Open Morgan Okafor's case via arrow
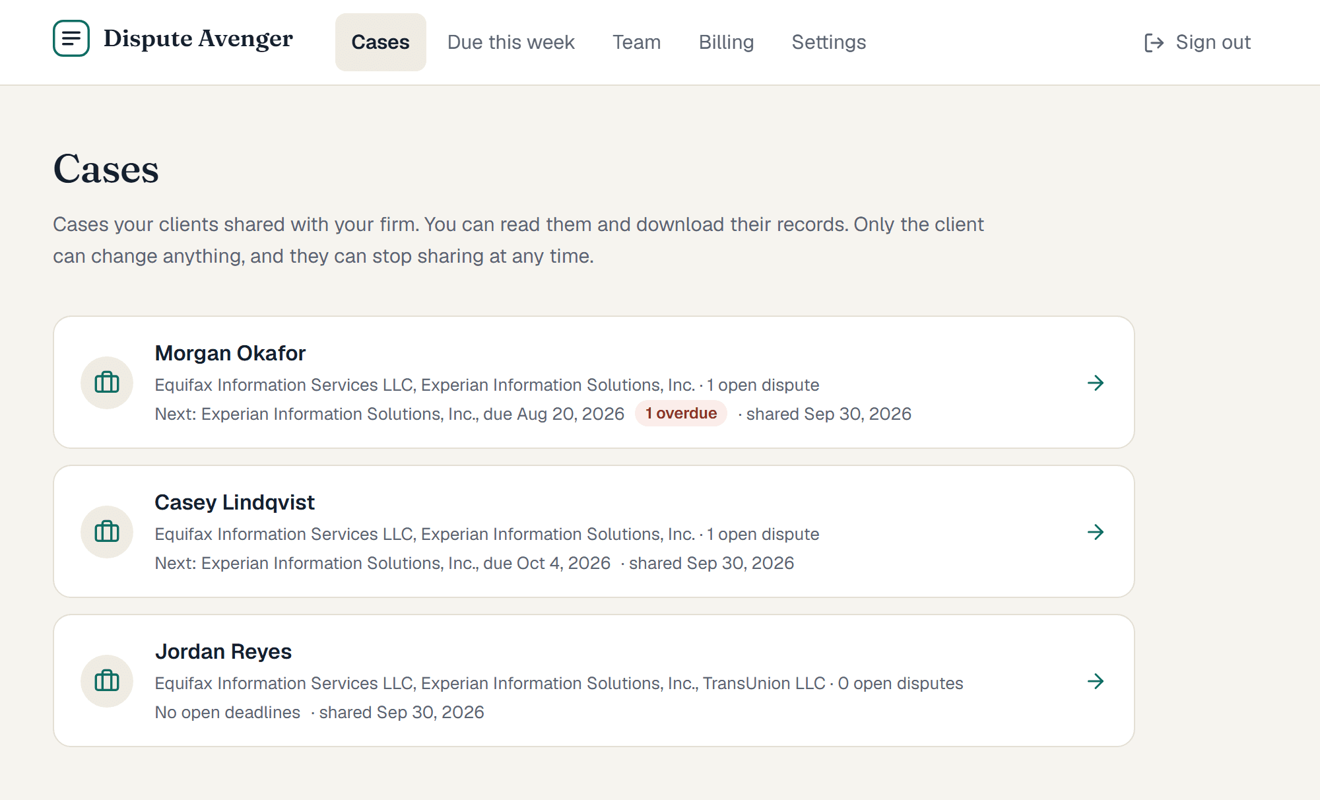Viewport: 1320px width, 800px height. coord(1096,383)
